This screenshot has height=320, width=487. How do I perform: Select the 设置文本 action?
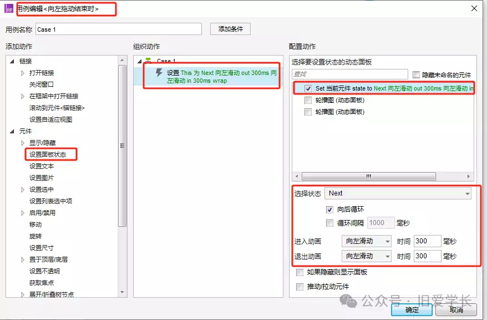pyautogui.click(x=41, y=166)
